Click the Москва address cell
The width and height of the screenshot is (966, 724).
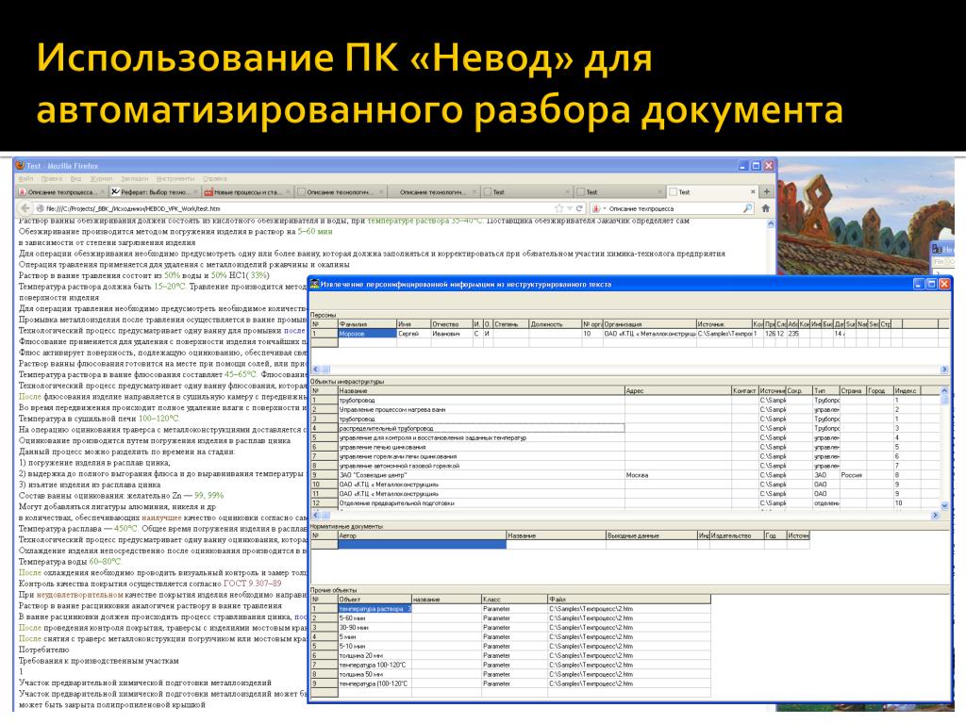[677, 475]
